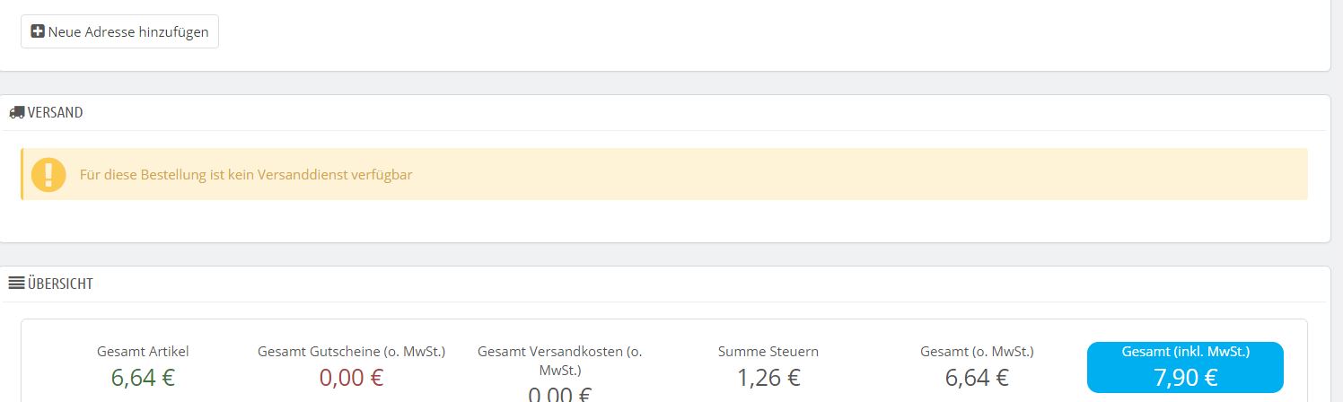Click the Gesamt (o. MwSt.) label
The image size is (1343, 402).
pos(977,352)
